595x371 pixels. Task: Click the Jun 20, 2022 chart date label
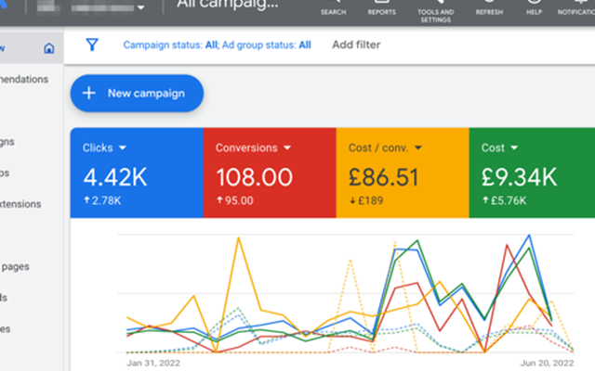click(547, 363)
